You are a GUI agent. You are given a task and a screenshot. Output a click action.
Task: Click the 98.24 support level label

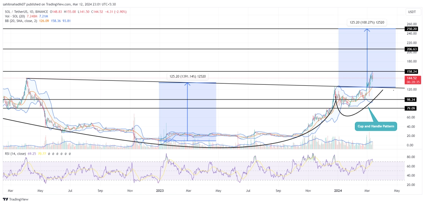tap(411, 100)
